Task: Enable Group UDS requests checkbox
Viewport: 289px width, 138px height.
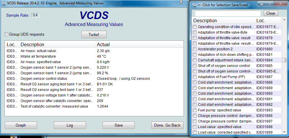Action: (6, 34)
